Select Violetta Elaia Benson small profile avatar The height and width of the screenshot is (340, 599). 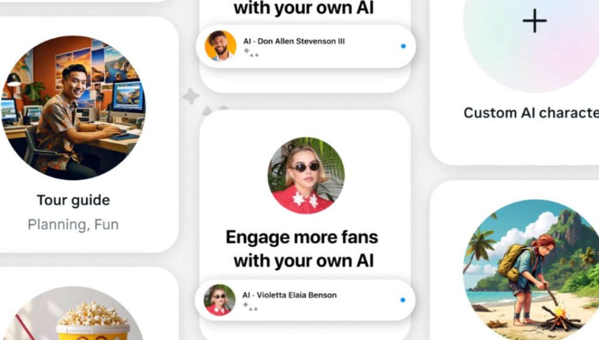(219, 300)
